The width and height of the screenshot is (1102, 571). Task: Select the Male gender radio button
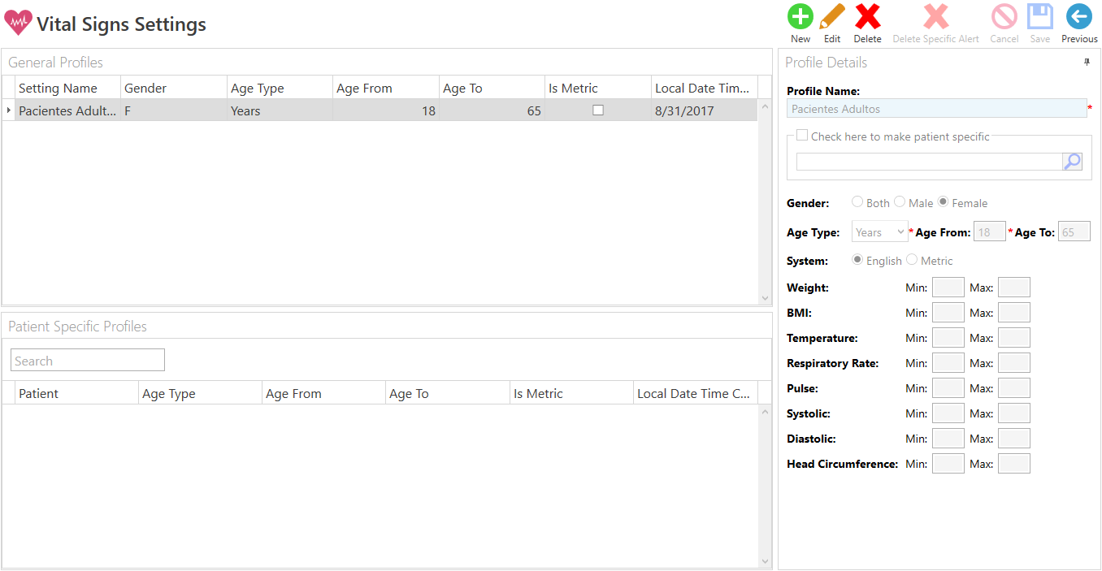900,202
